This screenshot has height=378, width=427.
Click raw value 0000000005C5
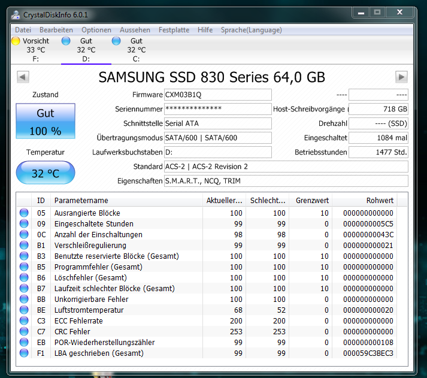(368, 224)
